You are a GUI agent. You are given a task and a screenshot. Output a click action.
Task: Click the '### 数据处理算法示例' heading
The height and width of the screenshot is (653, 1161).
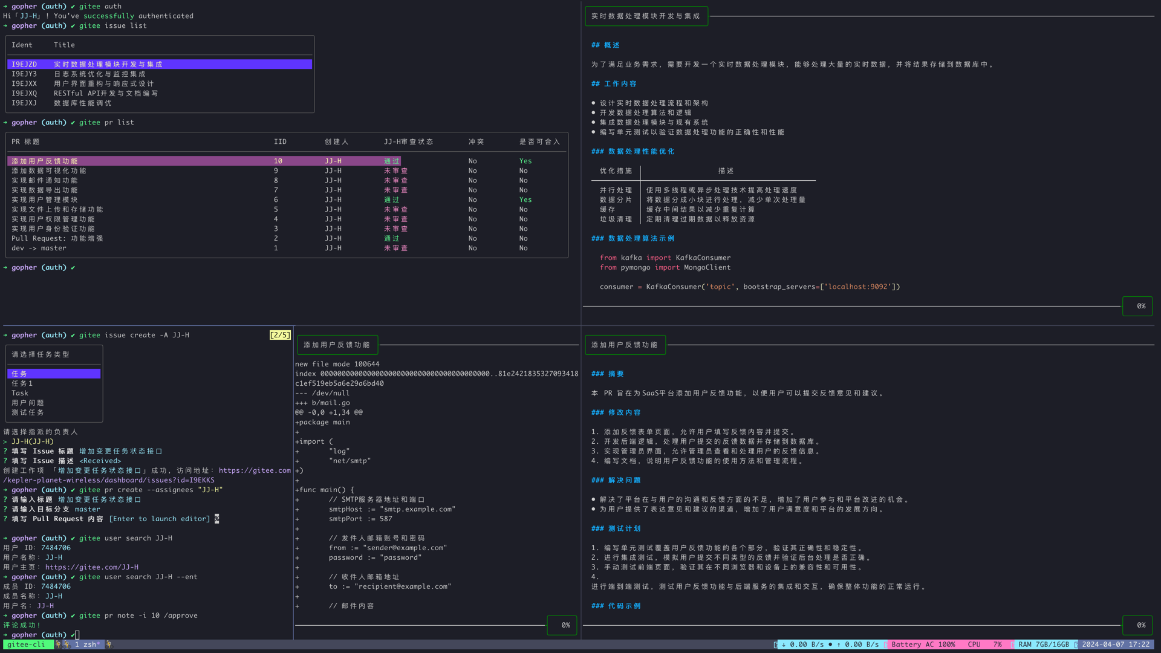point(633,238)
